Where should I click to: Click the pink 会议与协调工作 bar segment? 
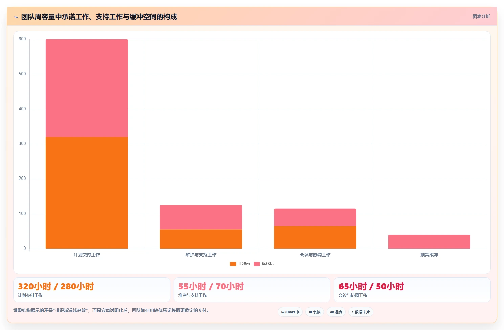(x=315, y=217)
